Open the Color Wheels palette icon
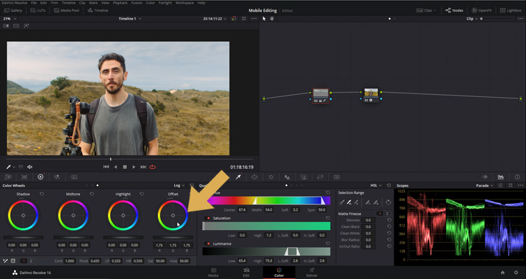Image resolution: width=526 pixels, height=279 pixels. [x=40, y=177]
